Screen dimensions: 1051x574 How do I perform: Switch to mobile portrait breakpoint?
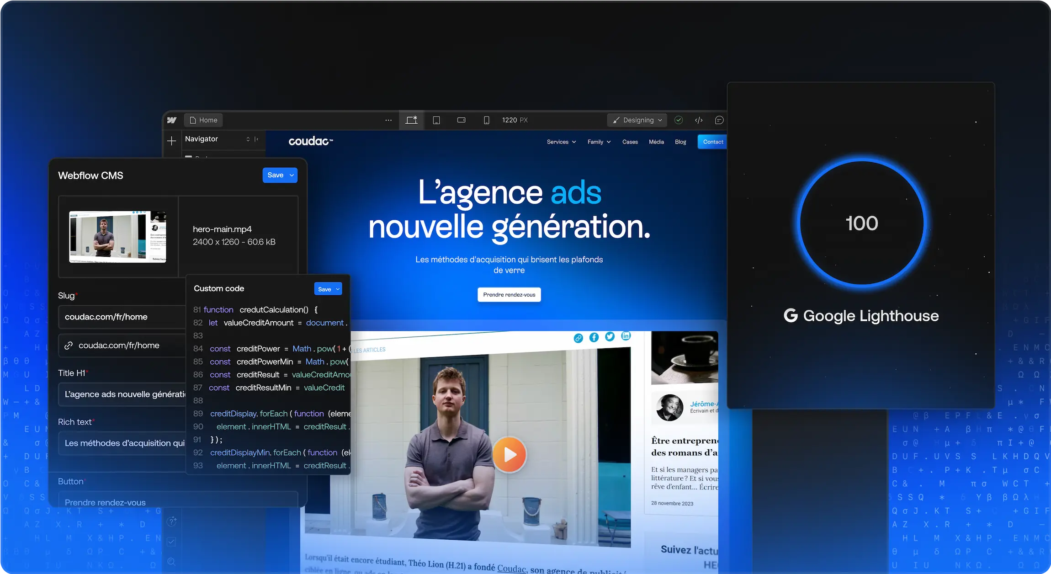pos(486,120)
